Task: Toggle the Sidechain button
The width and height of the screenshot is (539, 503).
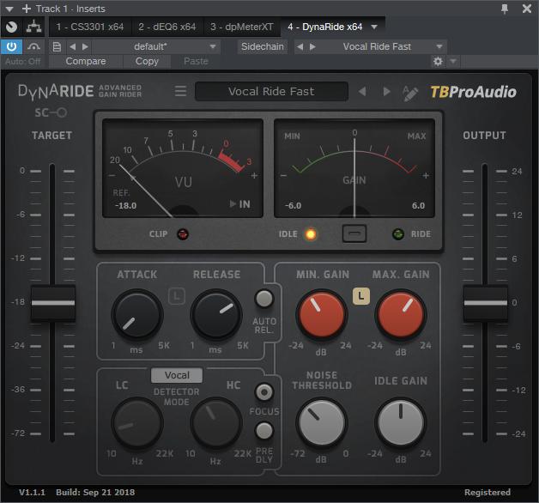Action: click(263, 46)
